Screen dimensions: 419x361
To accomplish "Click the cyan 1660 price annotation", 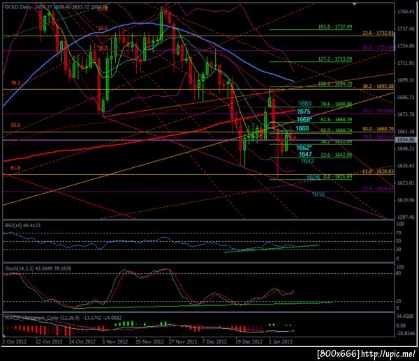I will tap(302, 128).
